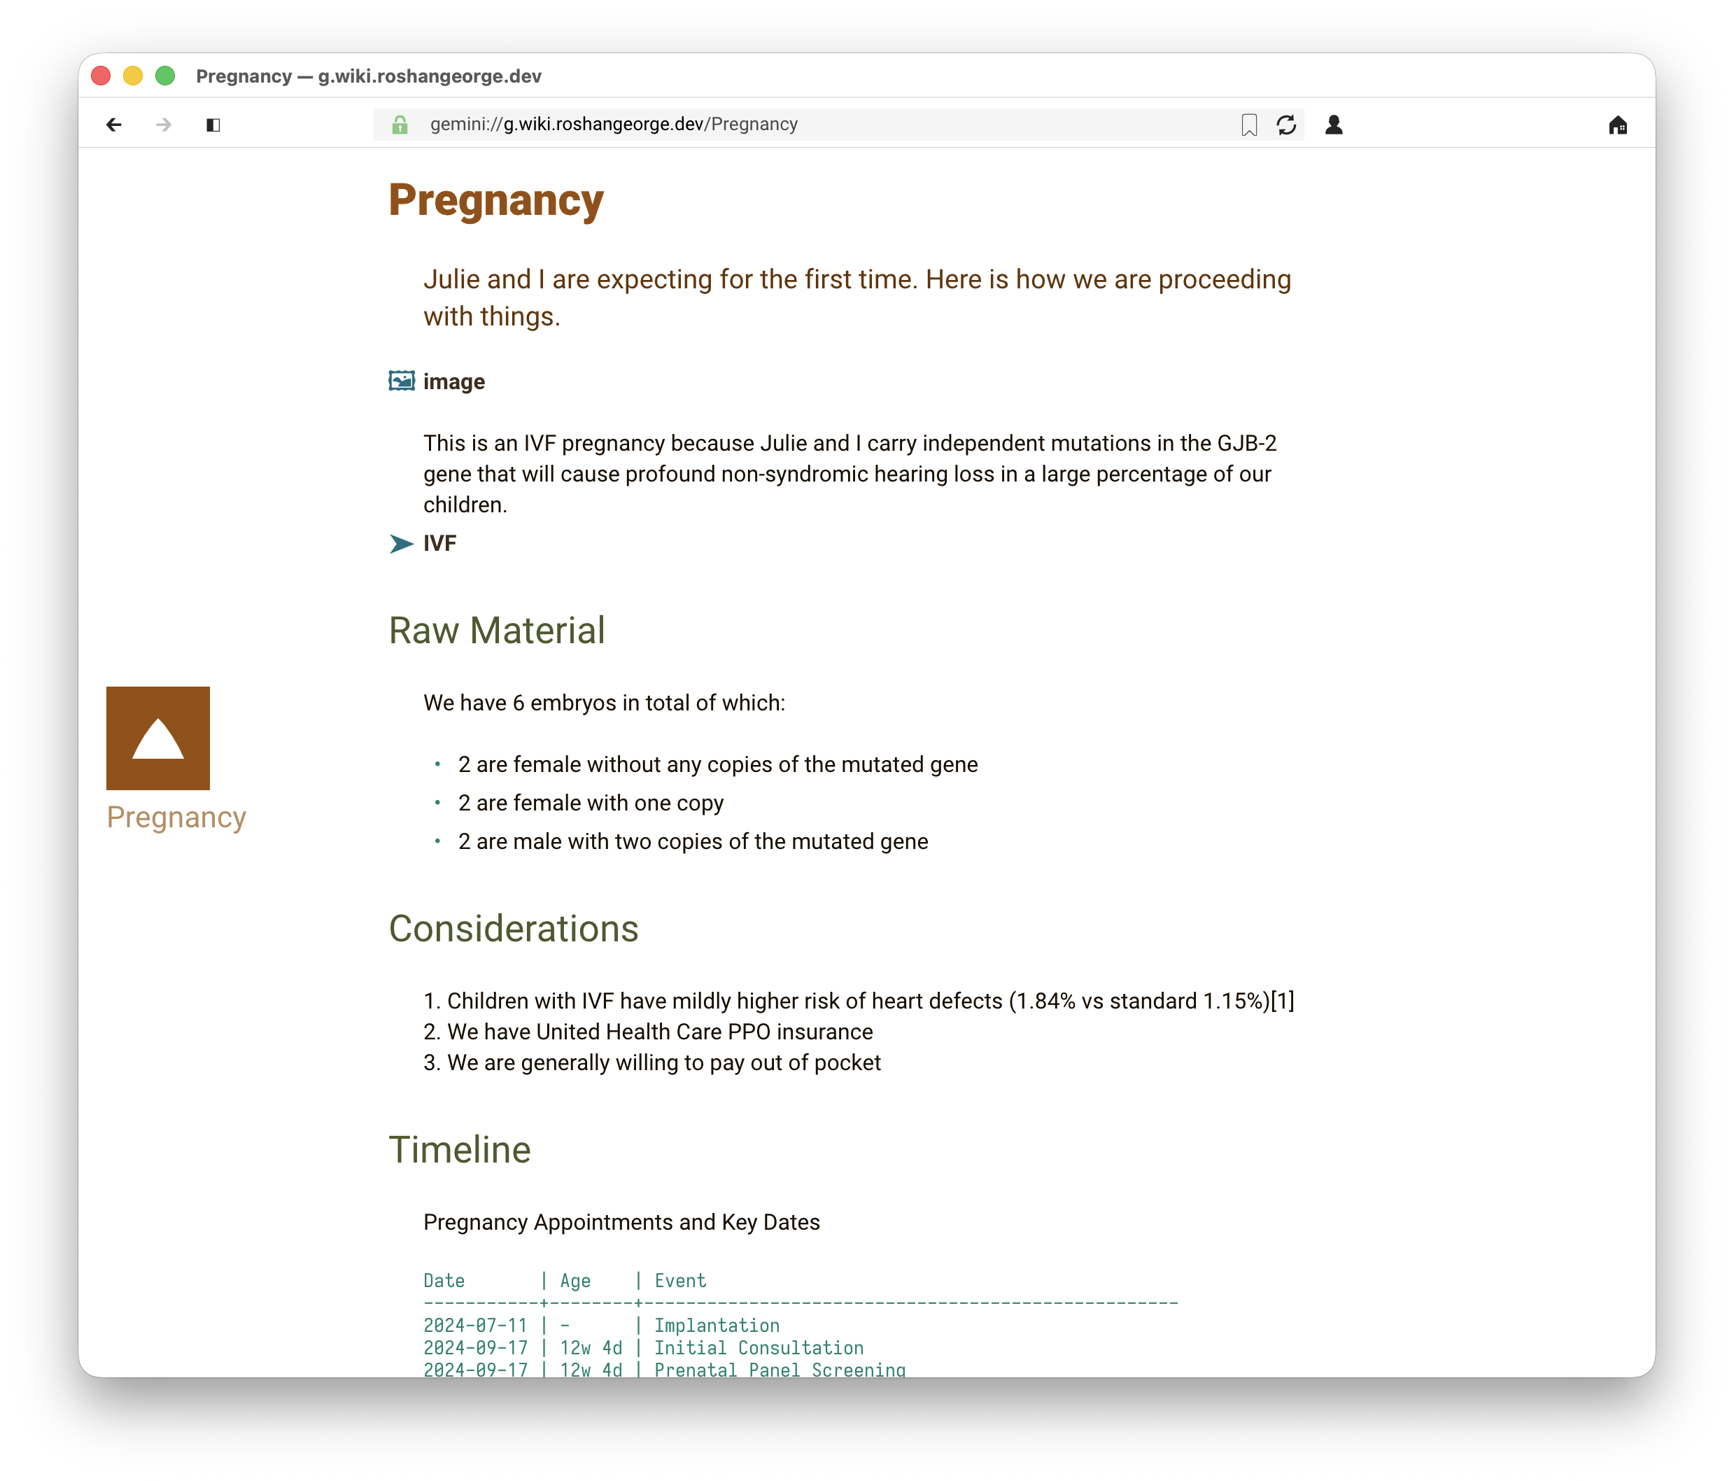This screenshot has height=1481, width=1734.
Task: Go to the home page
Action: (x=1617, y=125)
